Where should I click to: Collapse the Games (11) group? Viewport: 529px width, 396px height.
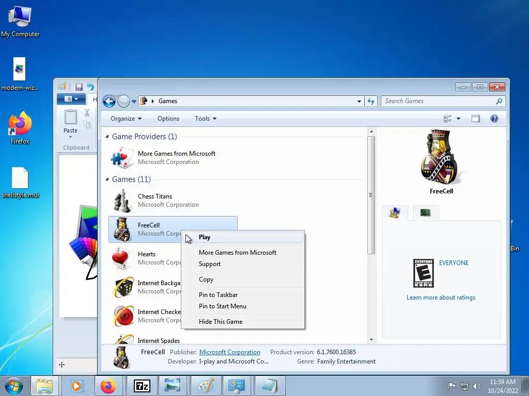coord(107,179)
